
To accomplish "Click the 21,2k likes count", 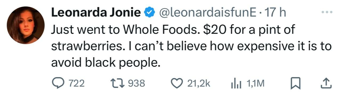I will 199,84.
